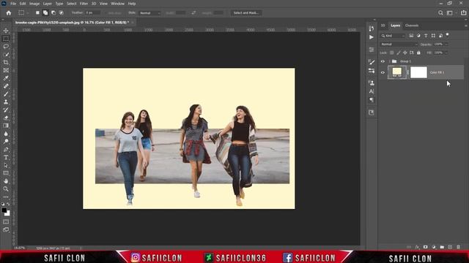This screenshot has height=263, width=469.
Task: Click the foreground color swatch
Action: (4, 210)
